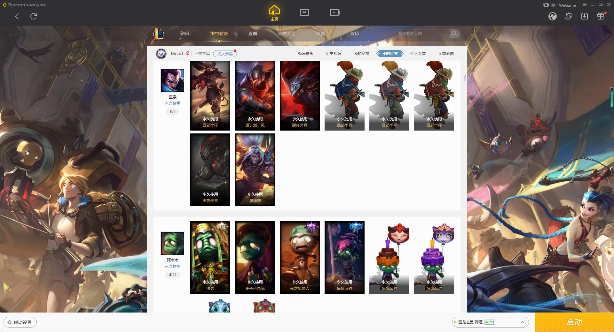
Task: Click the 阿木木 champion portrait
Action: pyautogui.click(x=173, y=244)
